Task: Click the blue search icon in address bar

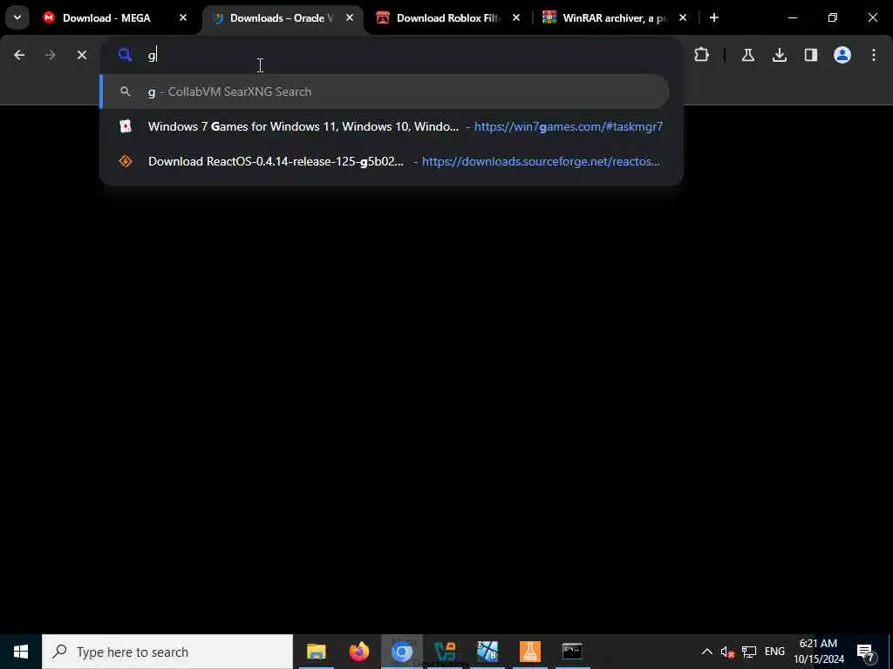Action: point(126,55)
